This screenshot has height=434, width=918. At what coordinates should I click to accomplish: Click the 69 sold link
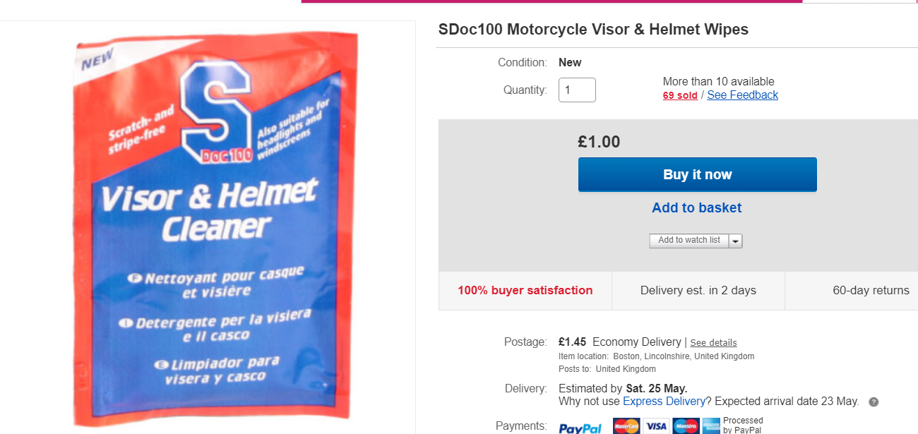680,95
